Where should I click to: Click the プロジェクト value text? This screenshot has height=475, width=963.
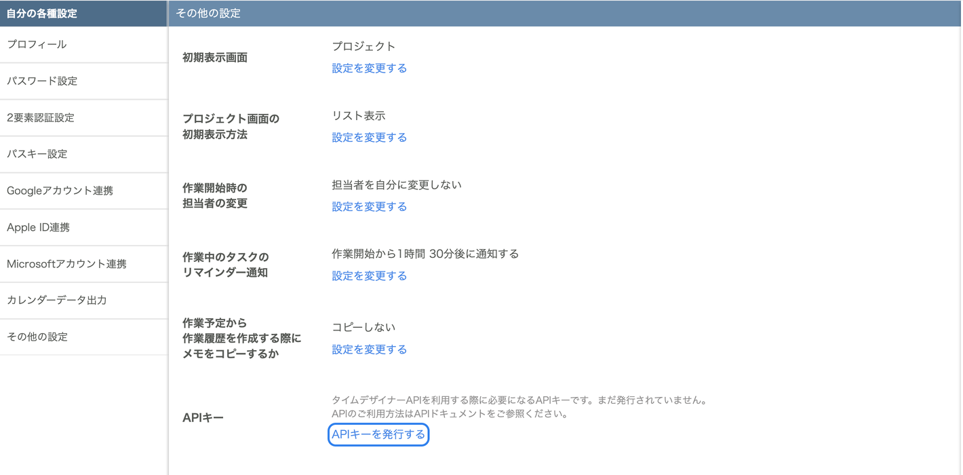tap(363, 47)
